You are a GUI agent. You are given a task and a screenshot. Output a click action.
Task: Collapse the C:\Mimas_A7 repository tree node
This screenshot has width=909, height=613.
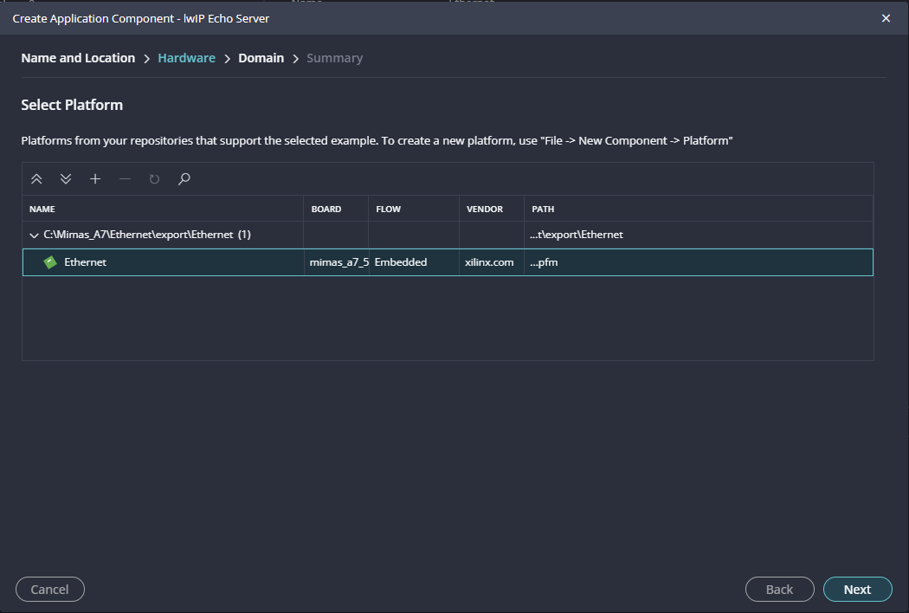[x=34, y=235]
